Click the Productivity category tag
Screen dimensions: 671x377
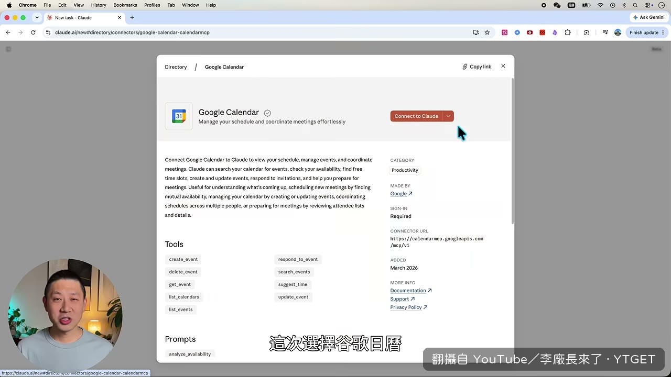tap(405, 170)
